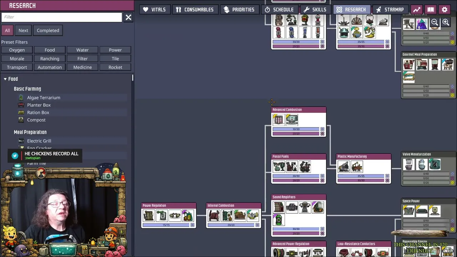Click first building icon in Advanced Combustion

(x=278, y=120)
